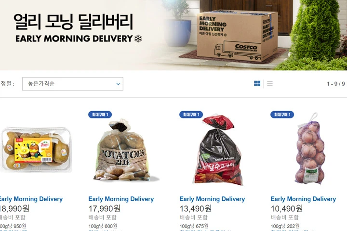Switch to list view icon

tap(269, 83)
